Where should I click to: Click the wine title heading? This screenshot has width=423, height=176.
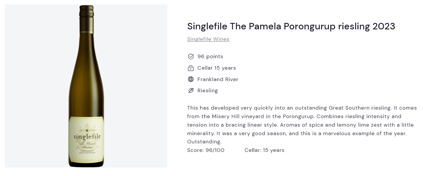291,26
